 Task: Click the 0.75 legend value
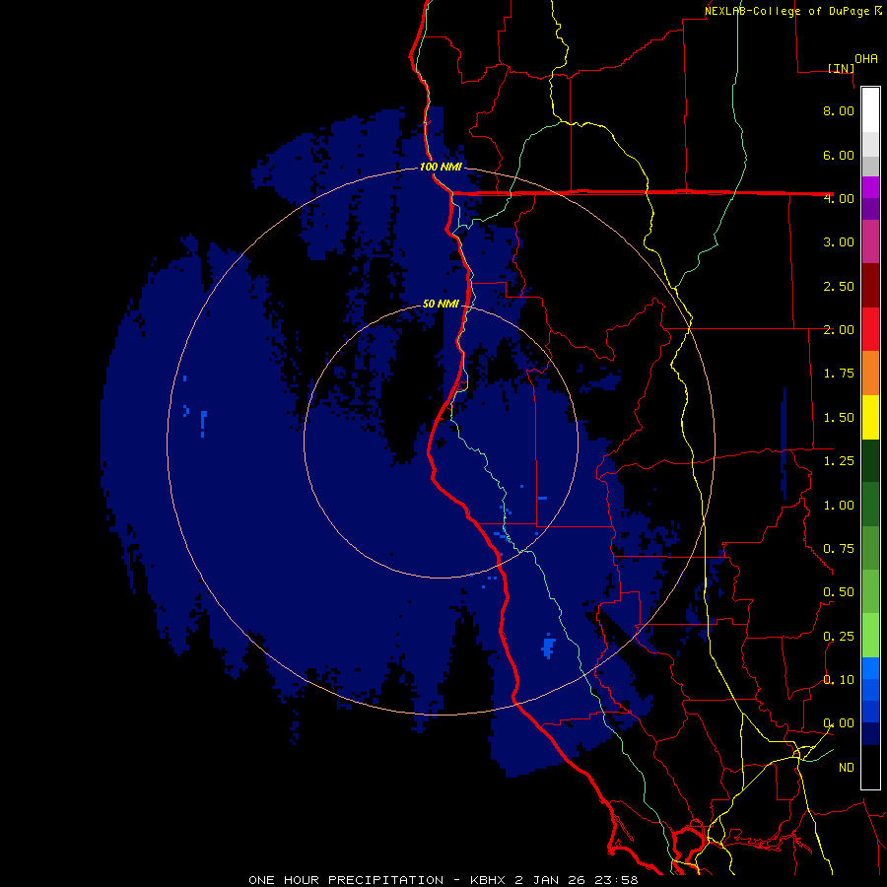[839, 549]
